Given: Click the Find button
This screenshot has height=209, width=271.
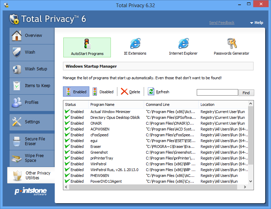Looking at the screenshot, I should (x=246, y=93).
